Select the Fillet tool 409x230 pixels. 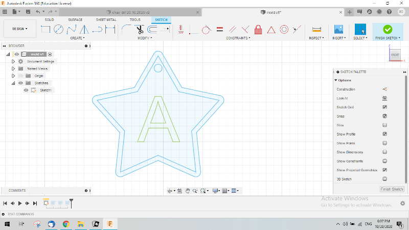[x=126, y=30]
